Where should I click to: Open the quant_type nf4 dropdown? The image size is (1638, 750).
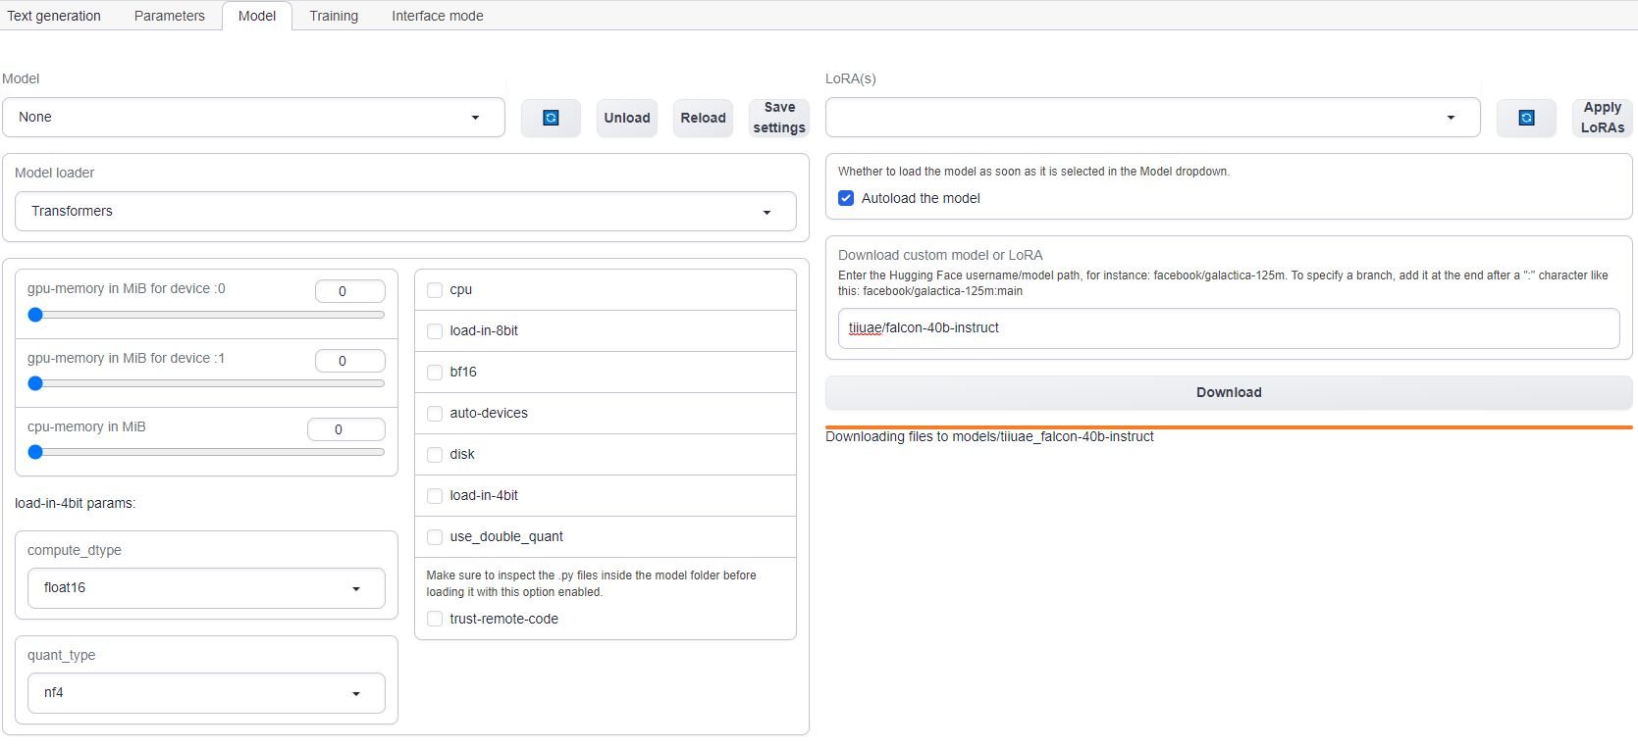point(206,693)
